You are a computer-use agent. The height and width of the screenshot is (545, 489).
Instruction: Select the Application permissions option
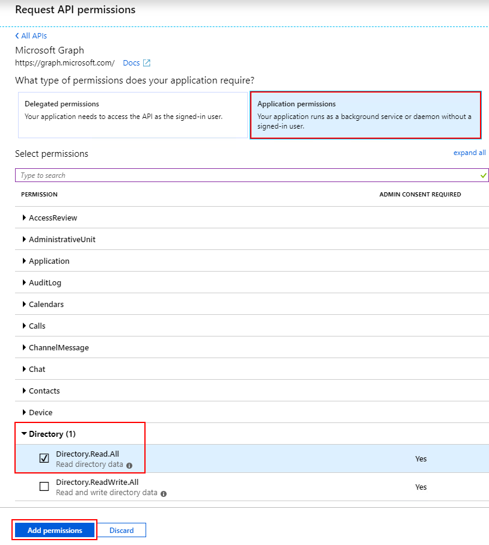pos(366,115)
